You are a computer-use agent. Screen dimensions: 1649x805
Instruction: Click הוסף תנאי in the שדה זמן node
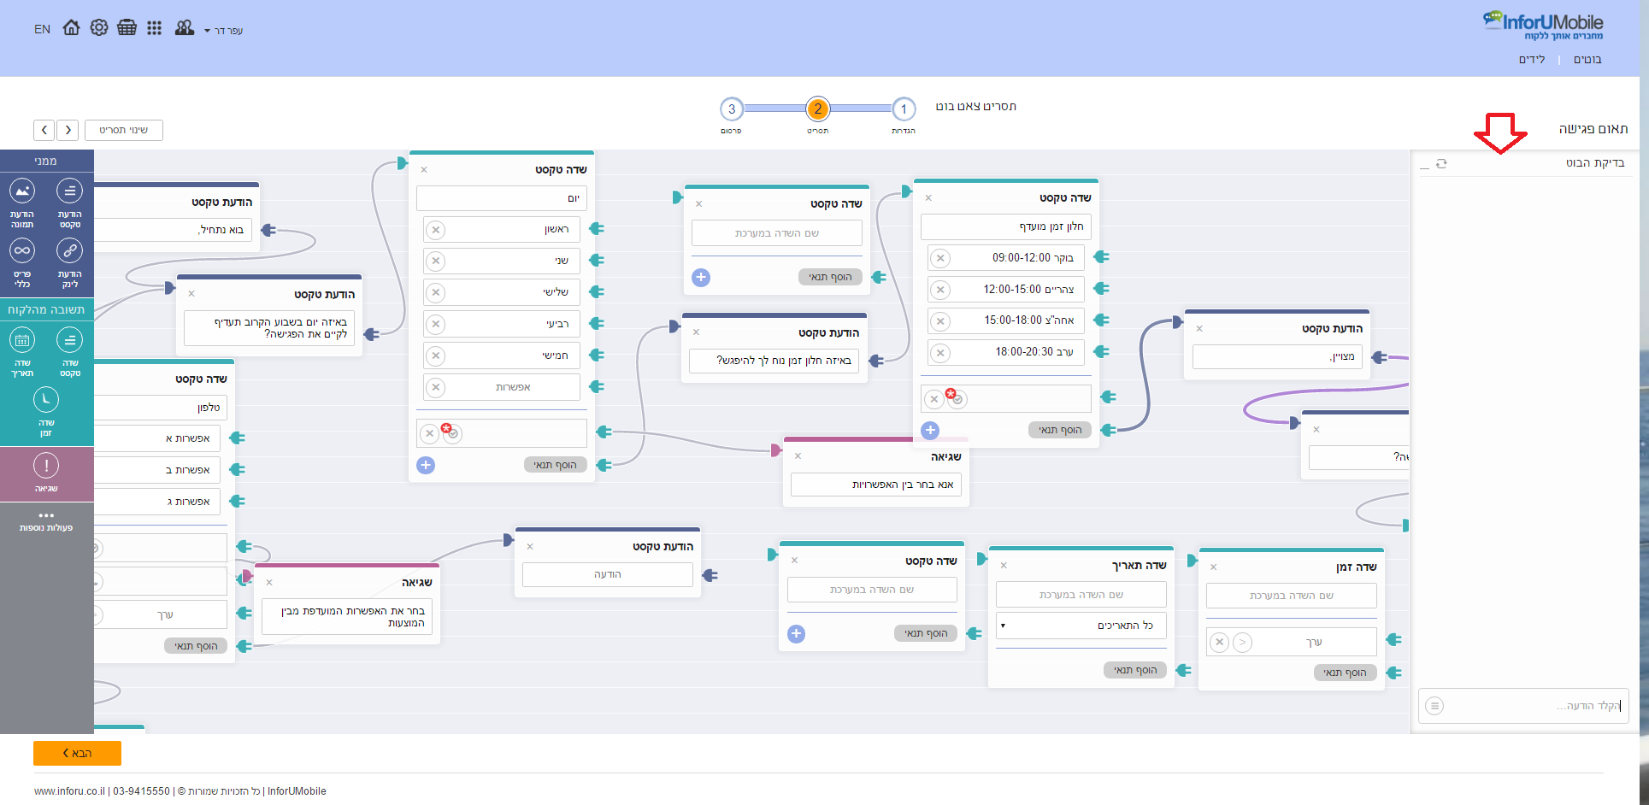[x=1346, y=673]
